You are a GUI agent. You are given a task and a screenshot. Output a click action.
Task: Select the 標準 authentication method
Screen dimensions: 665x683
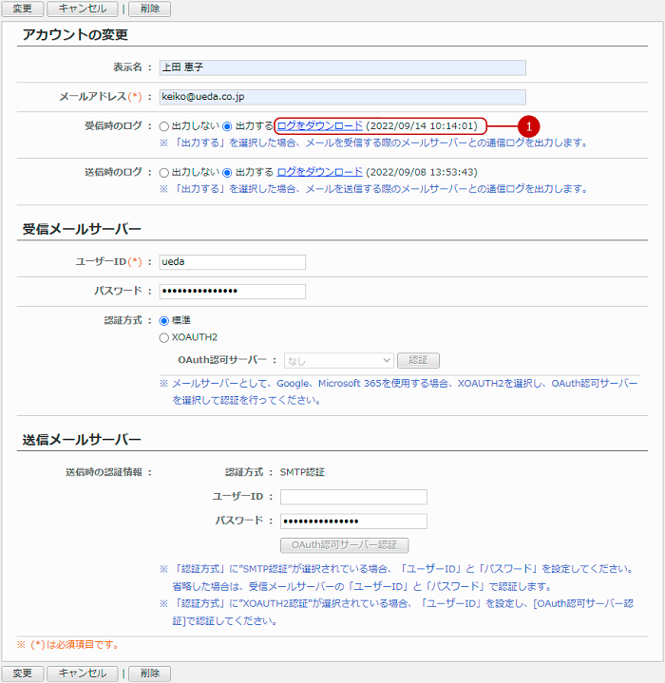pyautogui.click(x=163, y=321)
